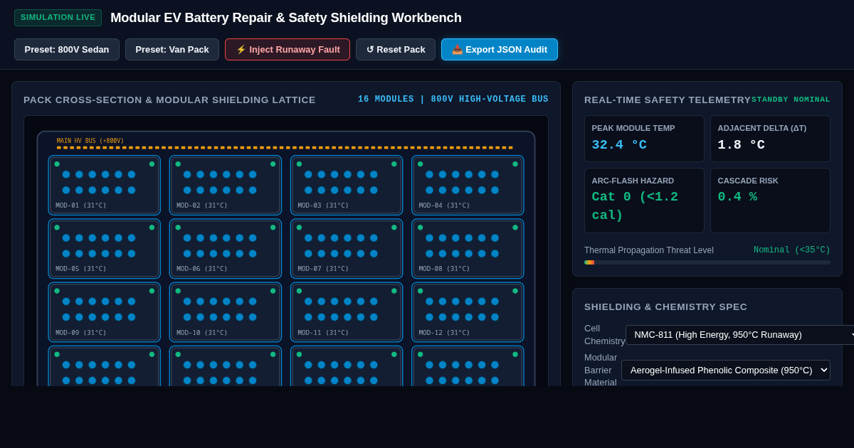Select module MOD-01 in the lattice
Image resolution: width=854 pixels, height=448 pixels.
105,185
